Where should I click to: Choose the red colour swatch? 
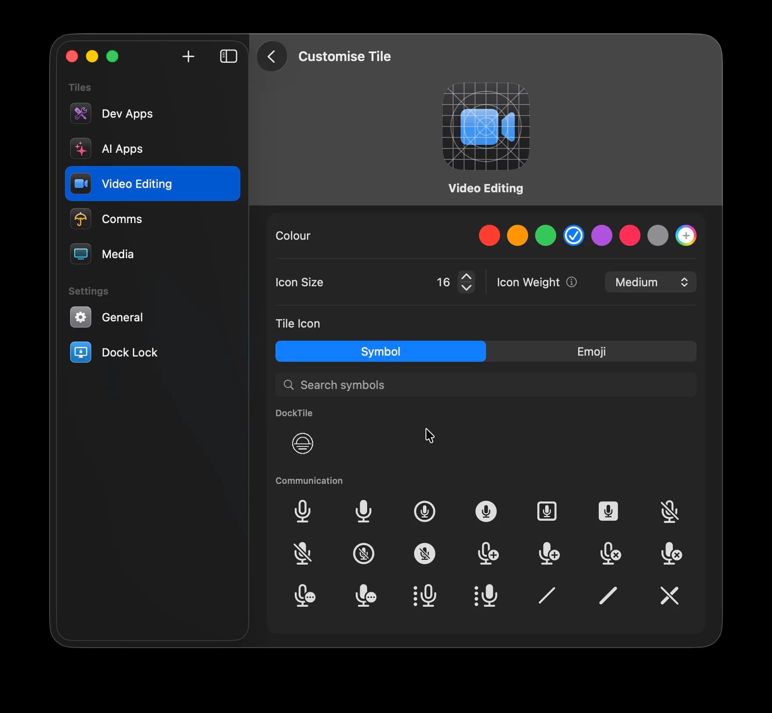coord(490,235)
